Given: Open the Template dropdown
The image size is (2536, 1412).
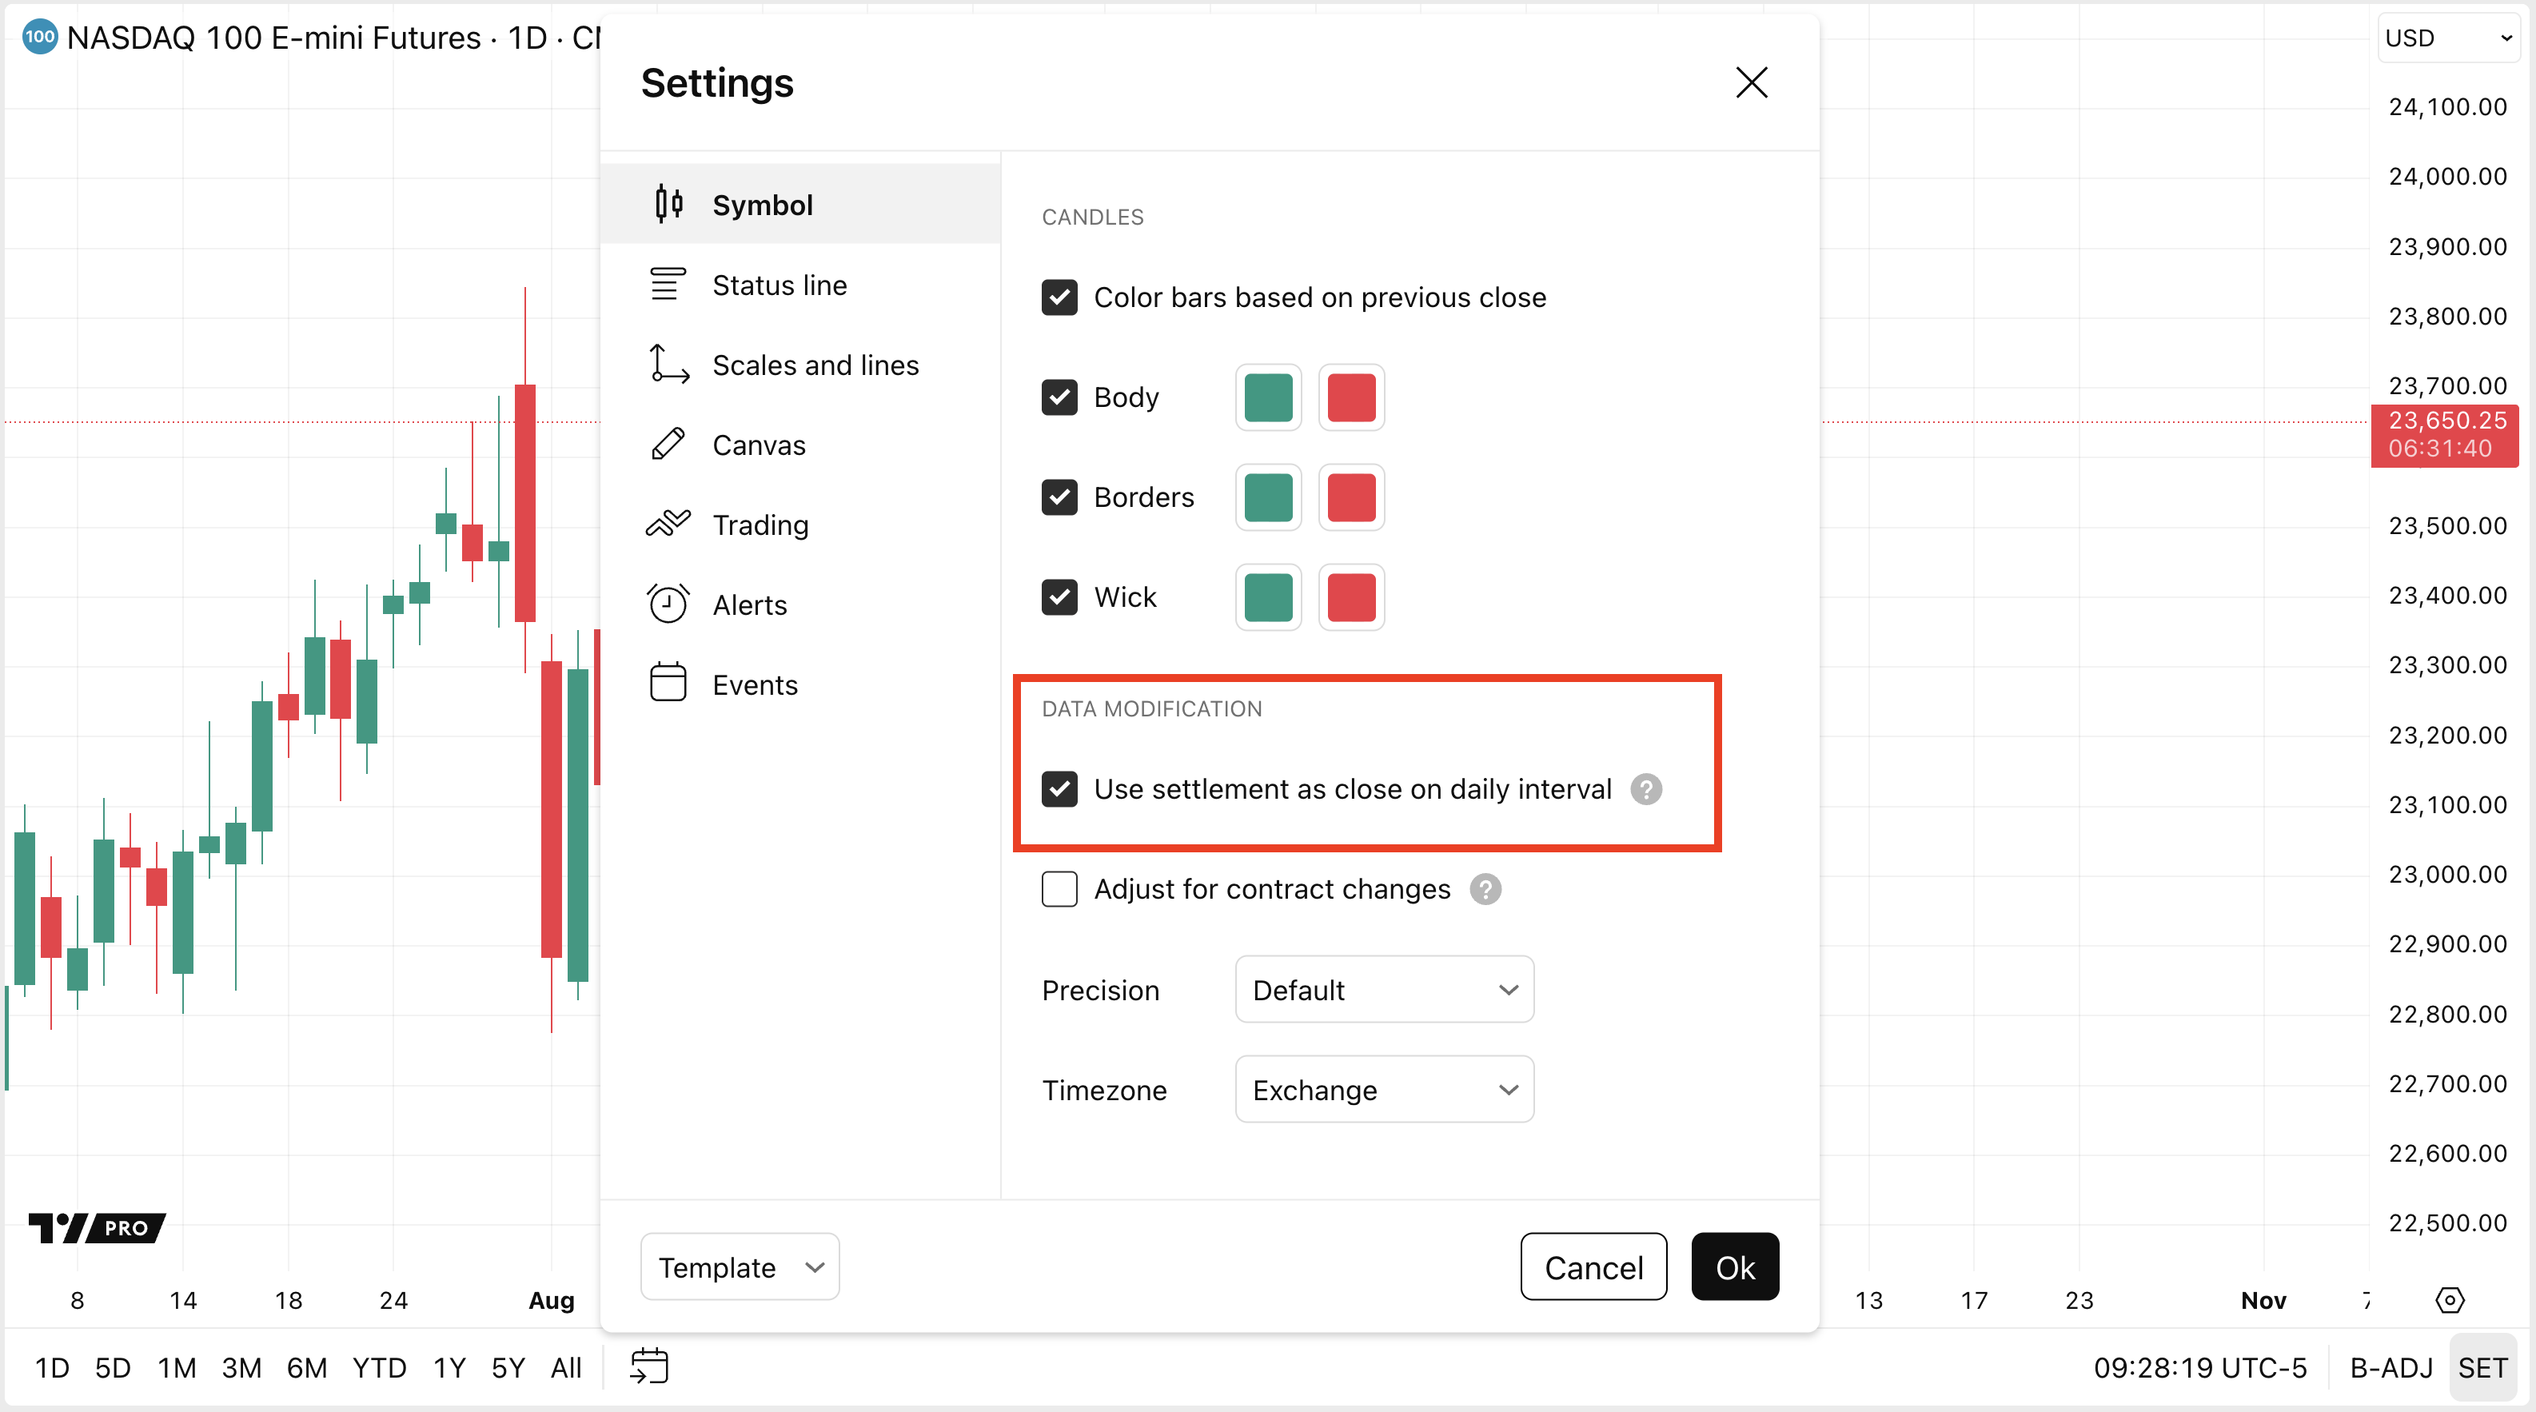Looking at the screenshot, I should click(x=740, y=1267).
